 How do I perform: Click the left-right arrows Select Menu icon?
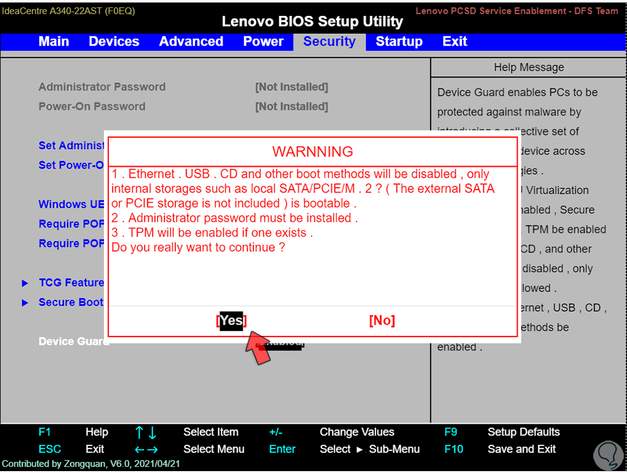146,450
